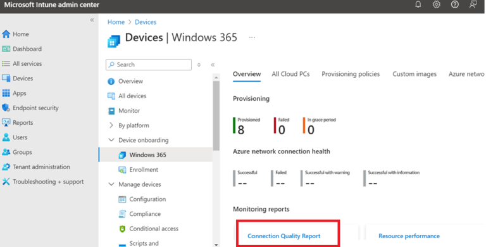486x247 pixels.
Task: Open the ellipsis more options next to title
Action: click(252, 37)
